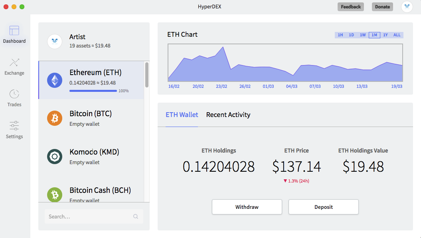The width and height of the screenshot is (421, 238).
Task: Go to the Exchange sidebar icon
Action: [14, 63]
